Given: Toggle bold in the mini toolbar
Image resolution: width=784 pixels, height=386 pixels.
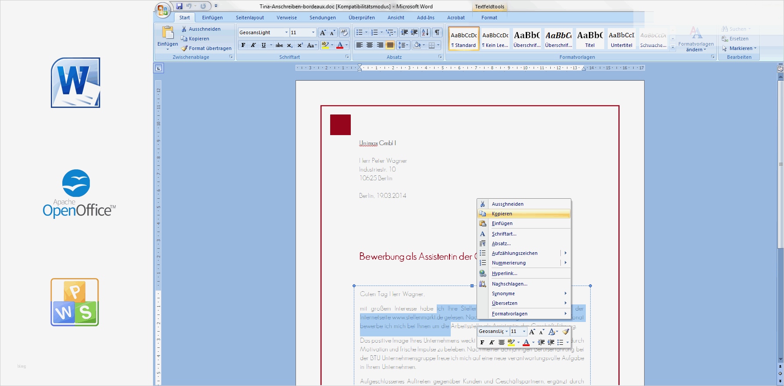Looking at the screenshot, I should point(482,343).
